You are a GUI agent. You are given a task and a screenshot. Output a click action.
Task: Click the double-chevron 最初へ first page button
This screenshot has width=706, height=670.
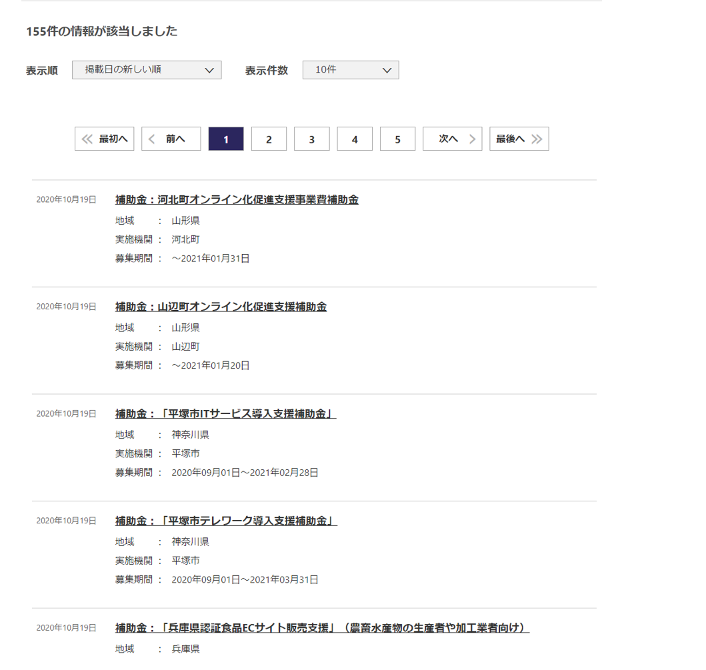point(105,139)
